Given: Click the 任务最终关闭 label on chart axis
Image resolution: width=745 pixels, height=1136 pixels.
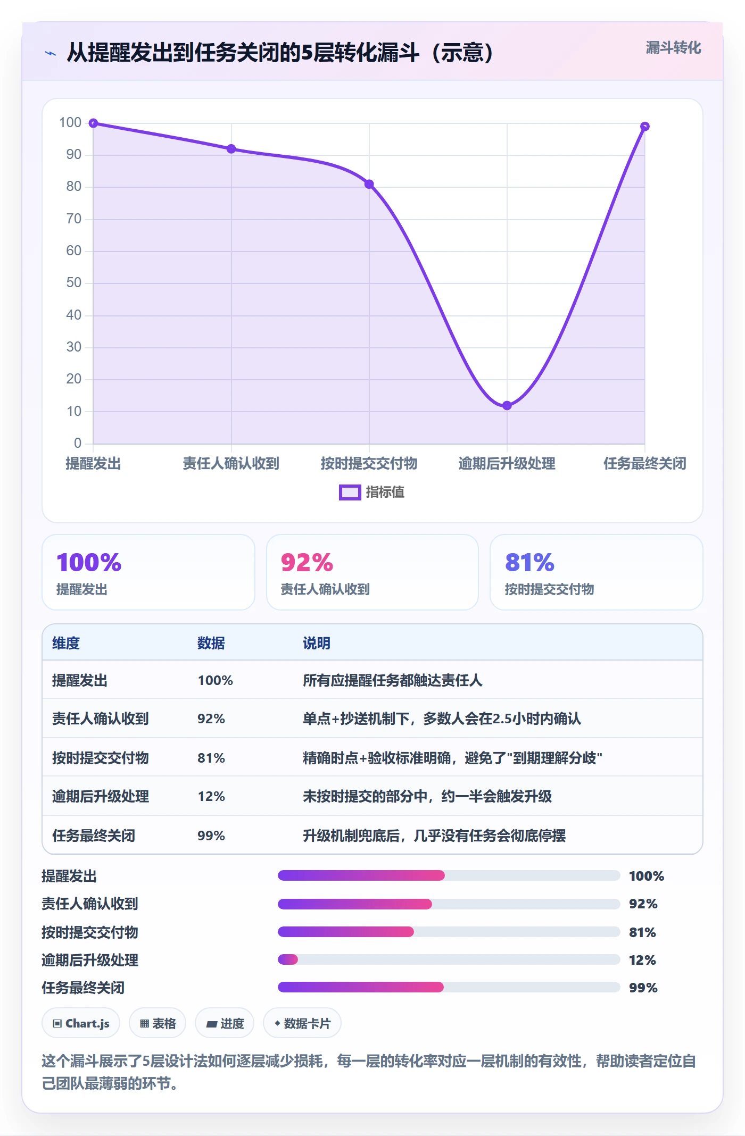Looking at the screenshot, I should [x=645, y=464].
